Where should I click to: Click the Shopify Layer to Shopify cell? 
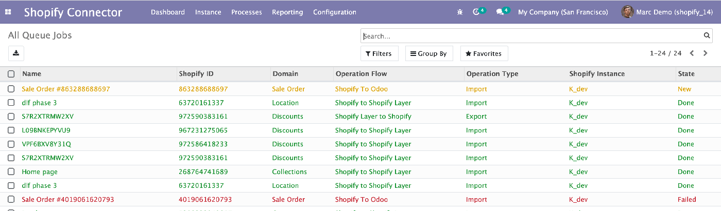[x=373, y=117]
